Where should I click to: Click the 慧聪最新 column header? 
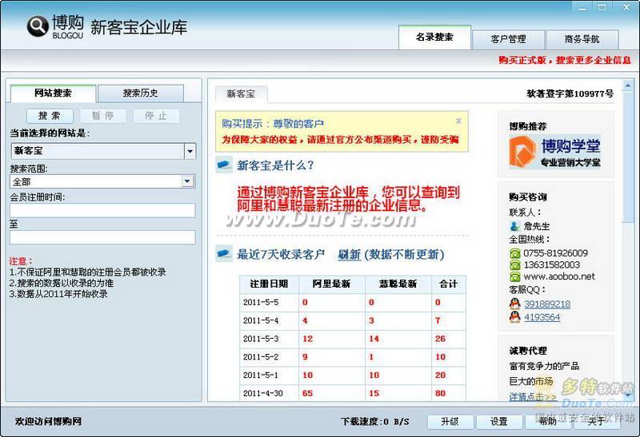pos(398,284)
